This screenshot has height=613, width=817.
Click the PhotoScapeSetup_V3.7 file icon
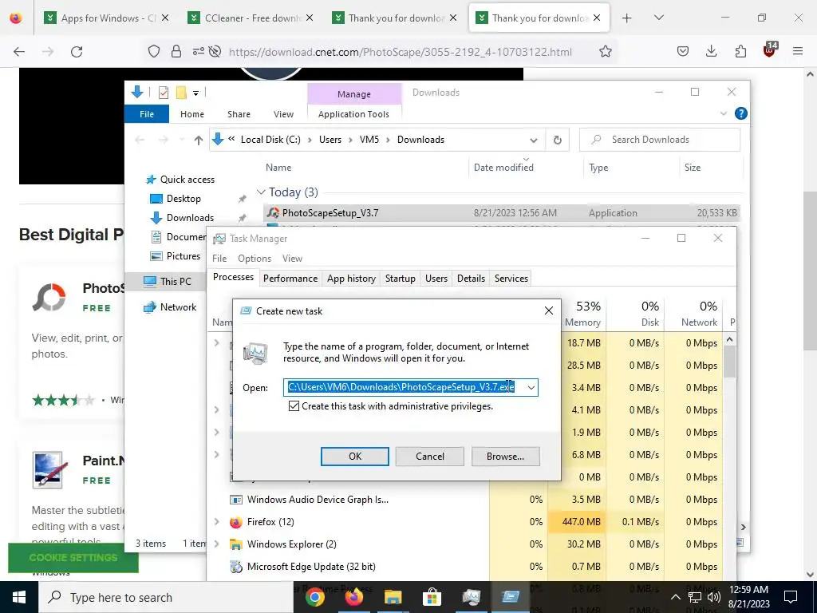click(273, 212)
